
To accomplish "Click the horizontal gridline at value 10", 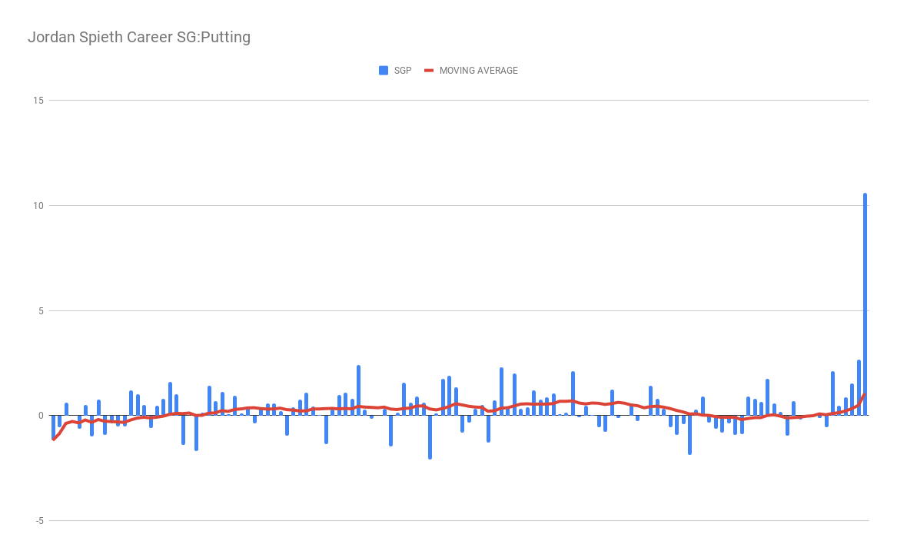I will (461, 206).
